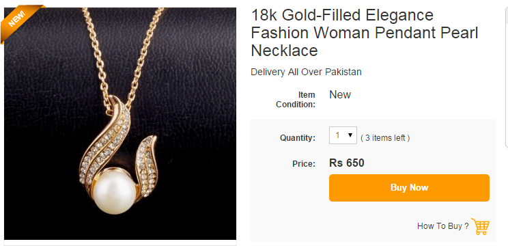Click the white pearl on the pendant
The height and width of the screenshot is (246, 508).
(x=115, y=191)
